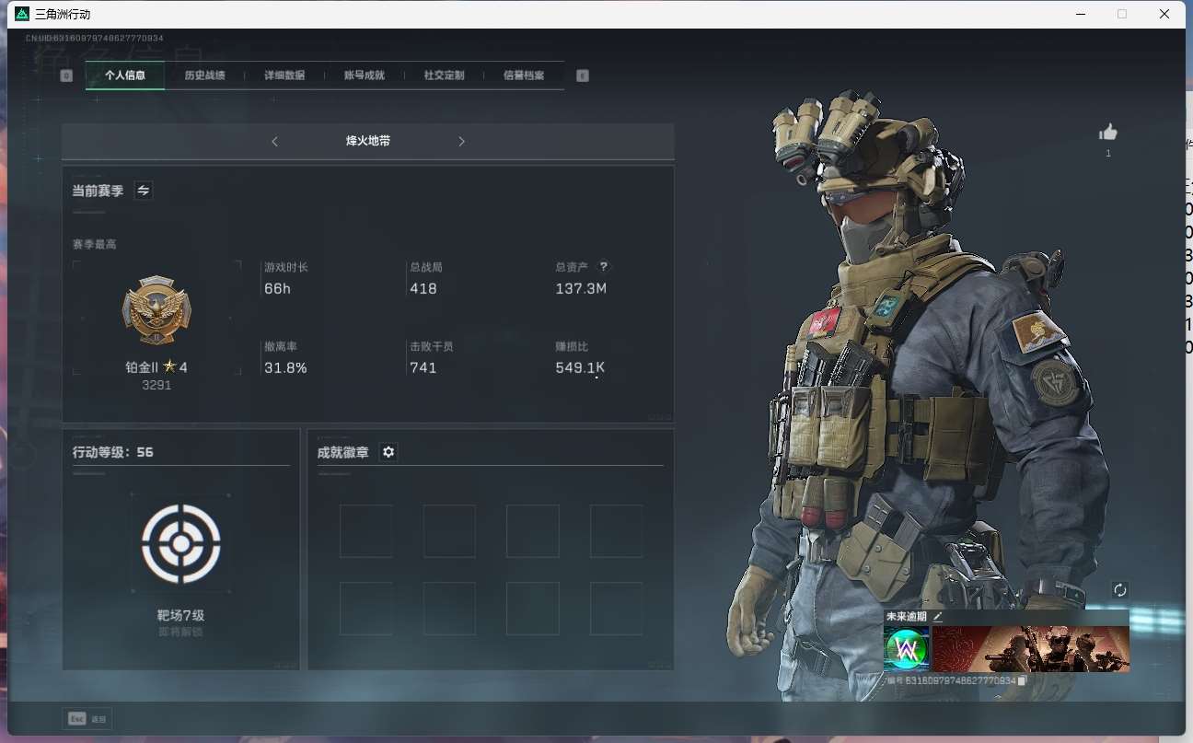This screenshot has height=743, width=1193.
Task: Click the 总资产 question mark help icon
Action: pyautogui.click(x=603, y=267)
